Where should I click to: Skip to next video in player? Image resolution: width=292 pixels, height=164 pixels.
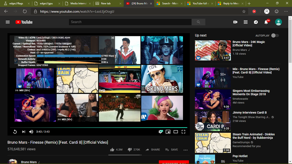click(24, 132)
